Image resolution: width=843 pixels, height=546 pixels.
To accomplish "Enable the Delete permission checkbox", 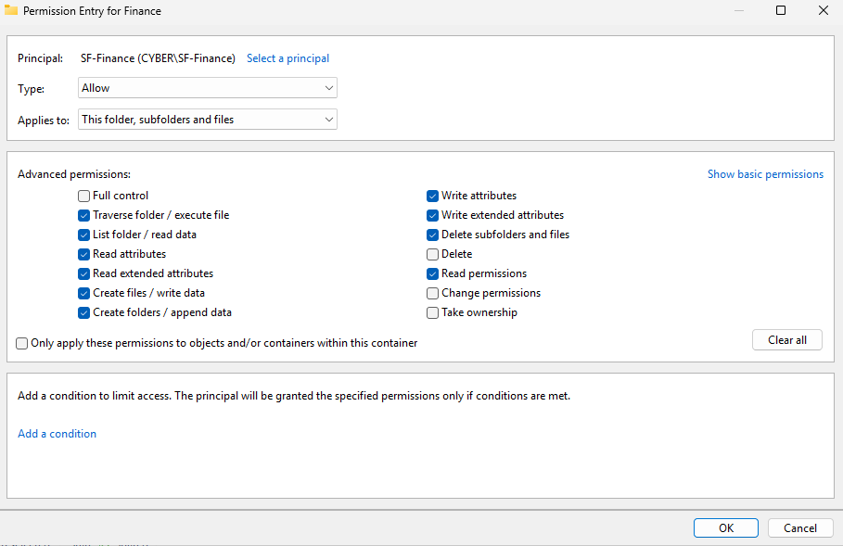I will pos(433,254).
